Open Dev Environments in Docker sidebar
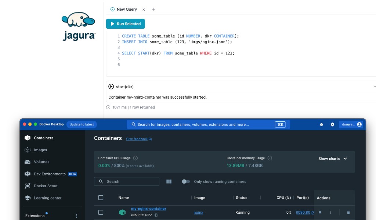This screenshot has height=220, width=376. pyautogui.click(x=50, y=174)
